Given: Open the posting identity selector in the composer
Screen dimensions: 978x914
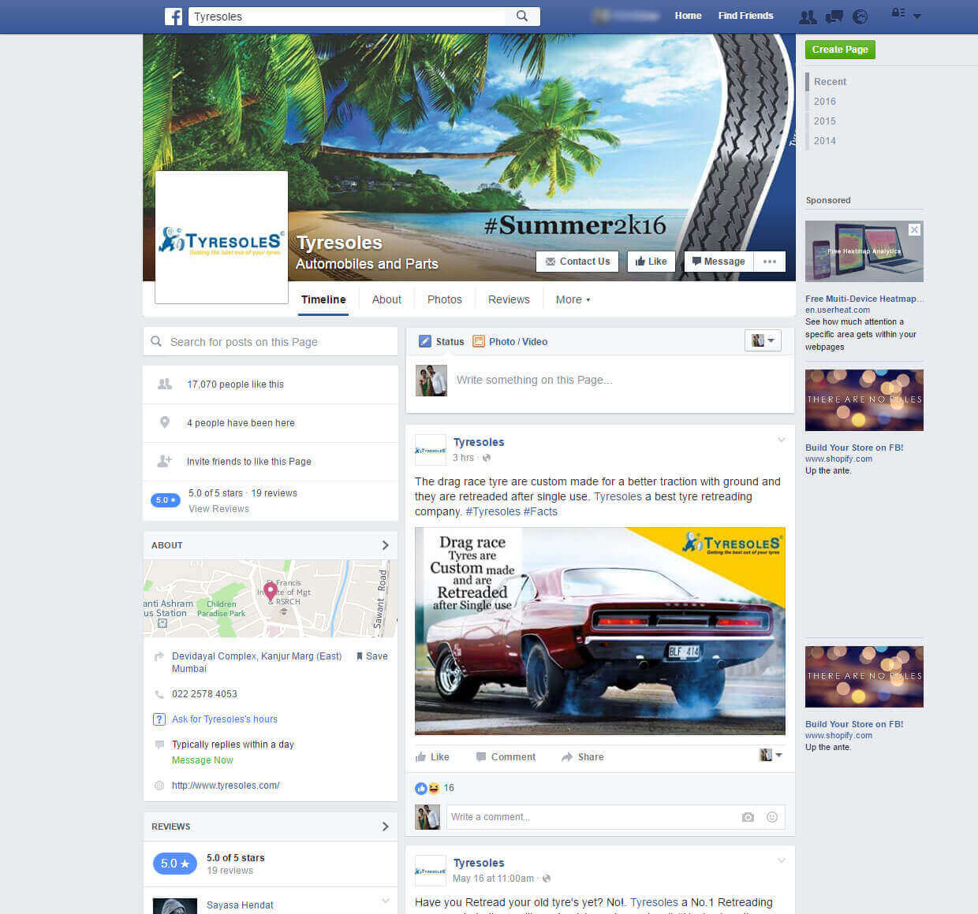Looking at the screenshot, I should [x=763, y=340].
